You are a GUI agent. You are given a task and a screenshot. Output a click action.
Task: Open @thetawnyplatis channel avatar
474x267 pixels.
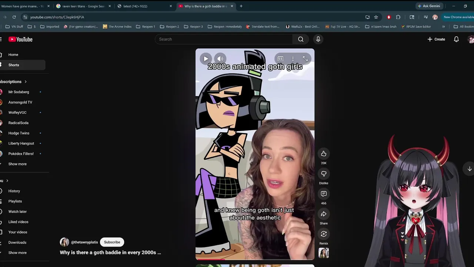click(64, 242)
